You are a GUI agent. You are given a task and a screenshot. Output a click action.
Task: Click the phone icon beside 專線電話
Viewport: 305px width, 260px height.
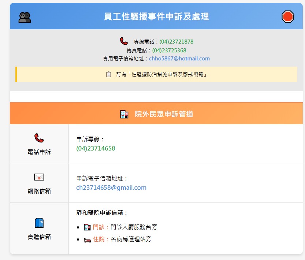pyautogui.click(x=124, y=41)
